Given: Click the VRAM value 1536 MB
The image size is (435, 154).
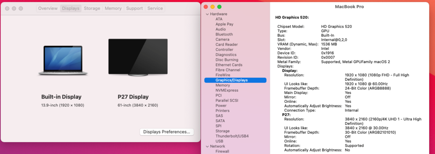Looking at the screenshot, I should click(329, 44).
